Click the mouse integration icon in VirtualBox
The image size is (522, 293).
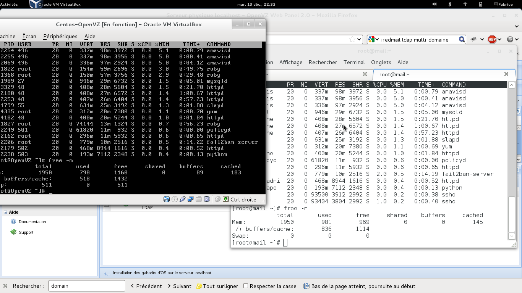pos(217,199)
